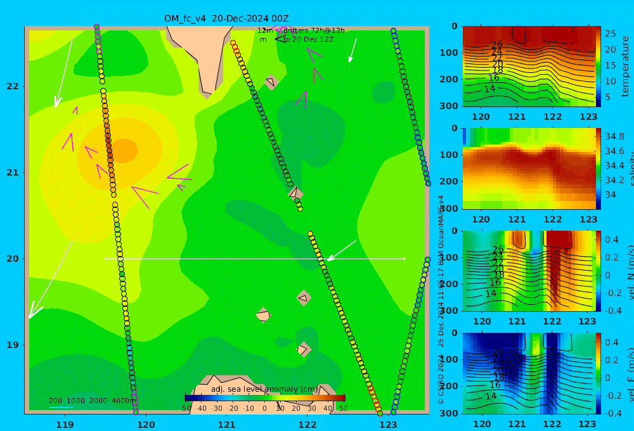Screen dimensions: 634x431
Task: Click latitude label '22' on main map axis
Action: click(x=13, y=86)
